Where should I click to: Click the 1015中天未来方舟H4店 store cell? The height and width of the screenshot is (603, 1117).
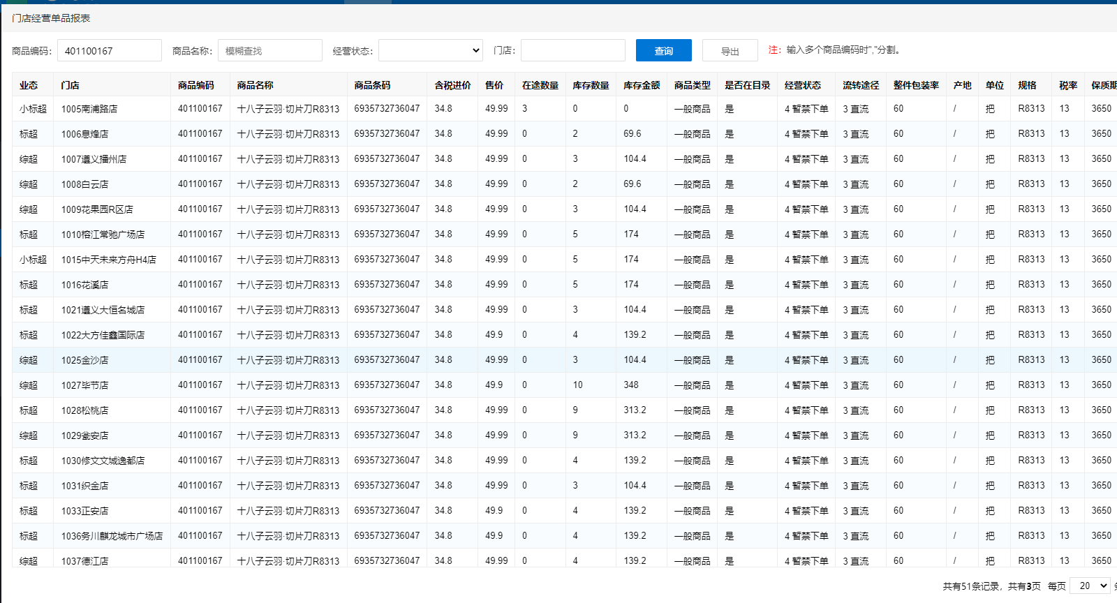coord(108,260)
